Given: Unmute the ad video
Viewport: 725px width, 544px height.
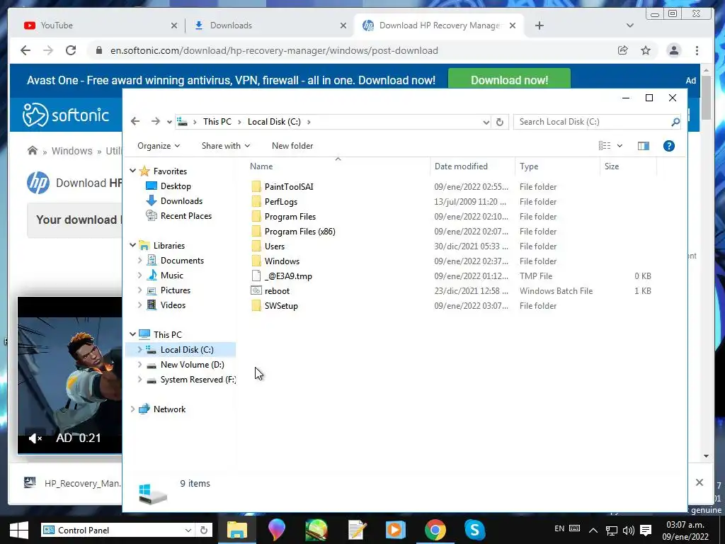Looking at the screenshot, I should [x=35, y=438].
